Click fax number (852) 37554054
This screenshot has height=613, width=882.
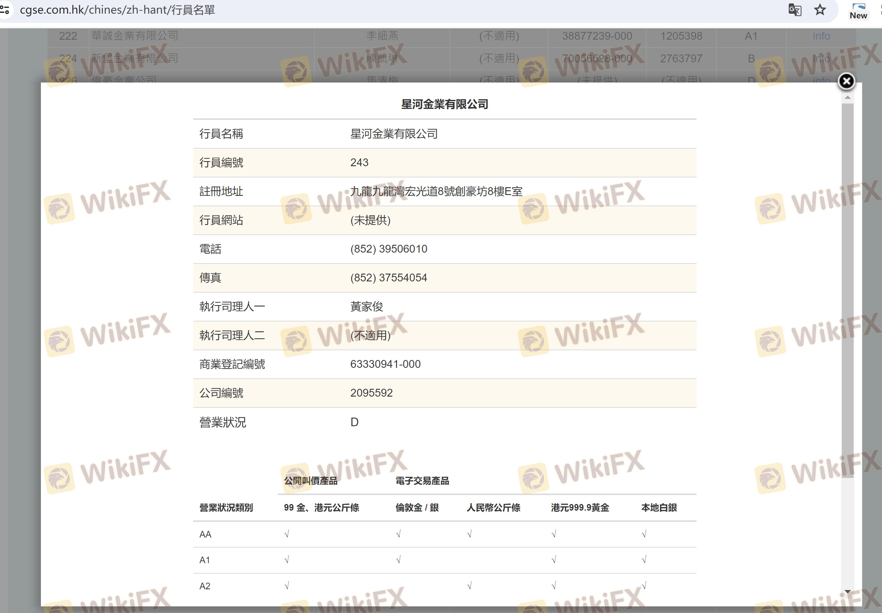(388, 278)
